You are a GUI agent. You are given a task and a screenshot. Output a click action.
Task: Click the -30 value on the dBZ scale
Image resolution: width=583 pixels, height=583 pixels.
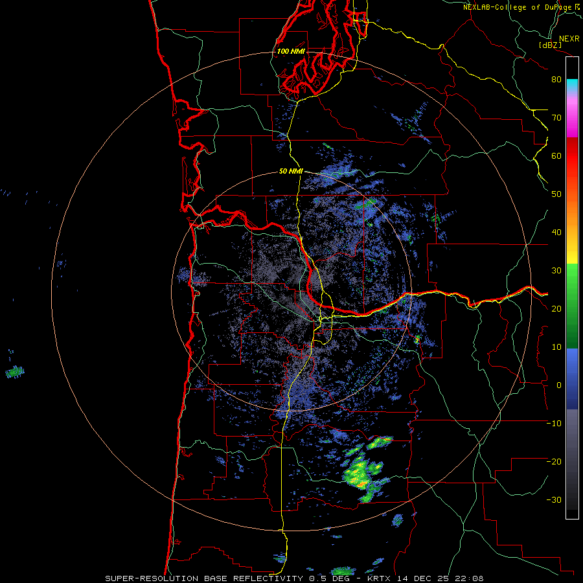(x=554, y=499)
